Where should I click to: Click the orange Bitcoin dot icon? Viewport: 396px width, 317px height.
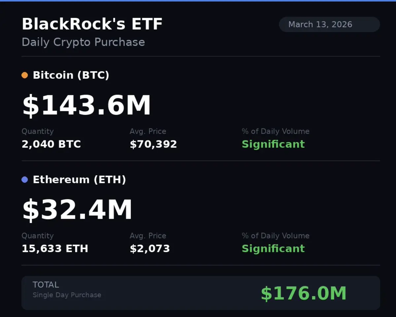[25, 75]
